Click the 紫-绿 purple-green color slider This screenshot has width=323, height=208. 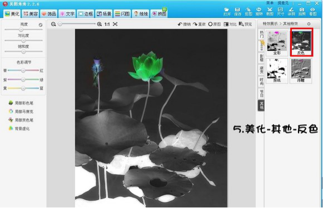click(x=23, y=79)
